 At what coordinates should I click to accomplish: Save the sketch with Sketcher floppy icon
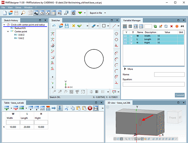(x=67, y=26)
